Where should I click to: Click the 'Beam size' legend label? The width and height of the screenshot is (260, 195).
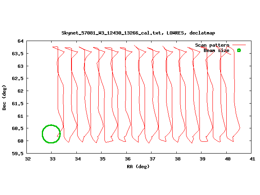pos(217,50)
